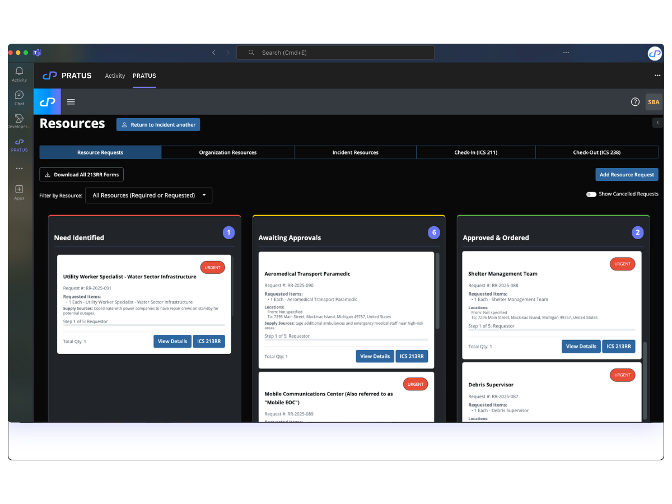The image size is (672, 504).
Task: Open Apps from the bottom sidebar
Action: click(x=18, y=190)
